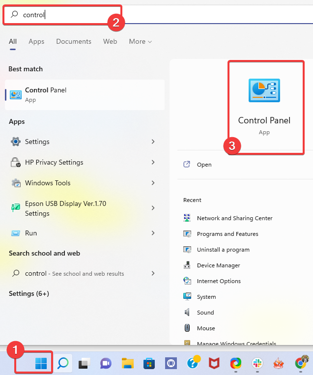Launch Microsoft Store from the taskbar

[149, 364]
